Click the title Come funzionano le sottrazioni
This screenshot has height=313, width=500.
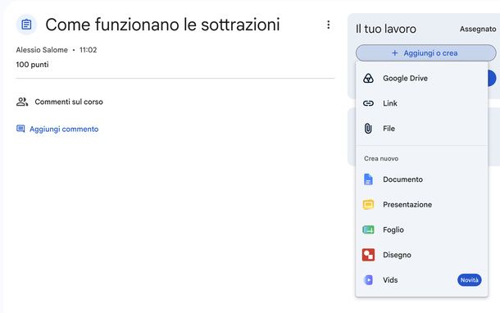pyautogui.click(x=162, y=25)
